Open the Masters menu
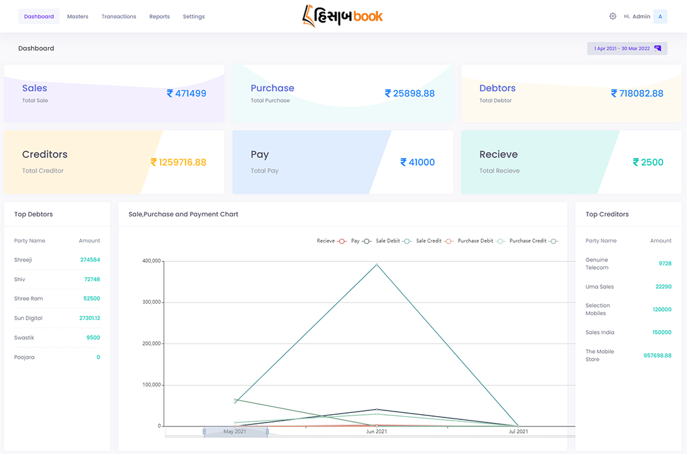The width and height of the screenshot is (687, 454). click(x=78, y=17)
